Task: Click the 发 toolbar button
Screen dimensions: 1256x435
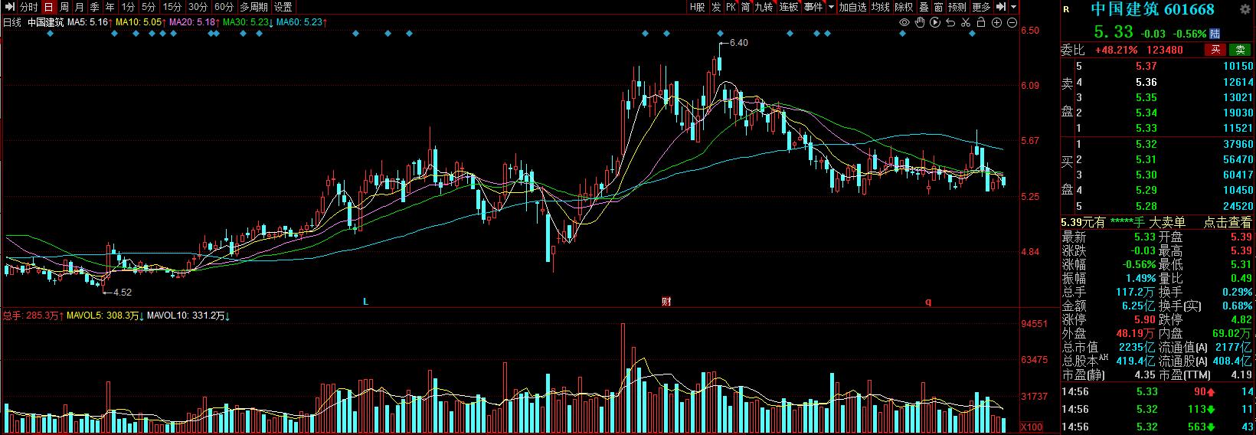Action: (716, 7)
